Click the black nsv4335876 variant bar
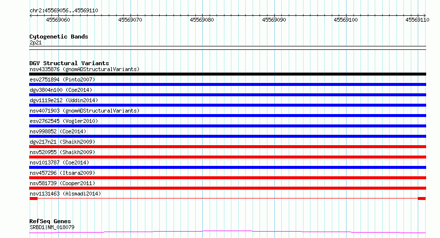This screenshot has height=238, width=440. (x=227, y=74)
